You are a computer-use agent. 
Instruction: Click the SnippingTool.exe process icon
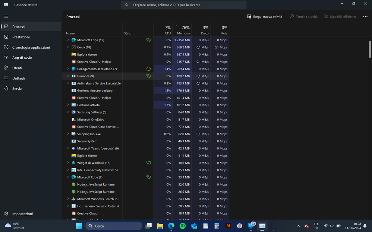tap(73, 134)
